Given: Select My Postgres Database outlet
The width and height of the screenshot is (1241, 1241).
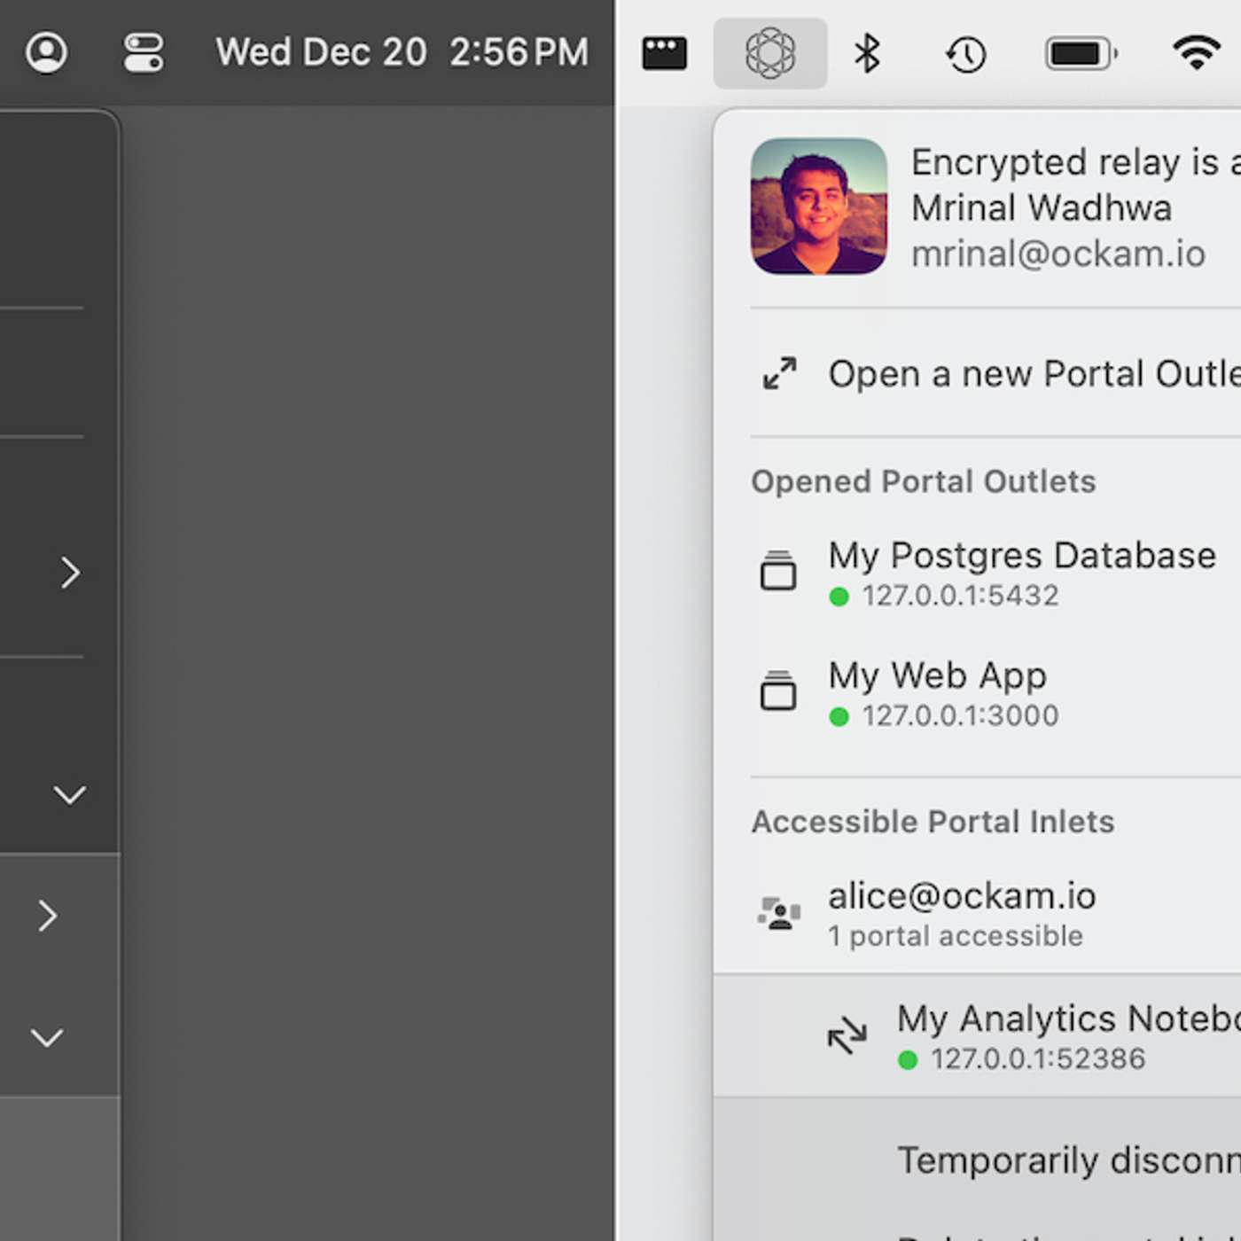Looking at the screenshot, I should point(1019,572).
